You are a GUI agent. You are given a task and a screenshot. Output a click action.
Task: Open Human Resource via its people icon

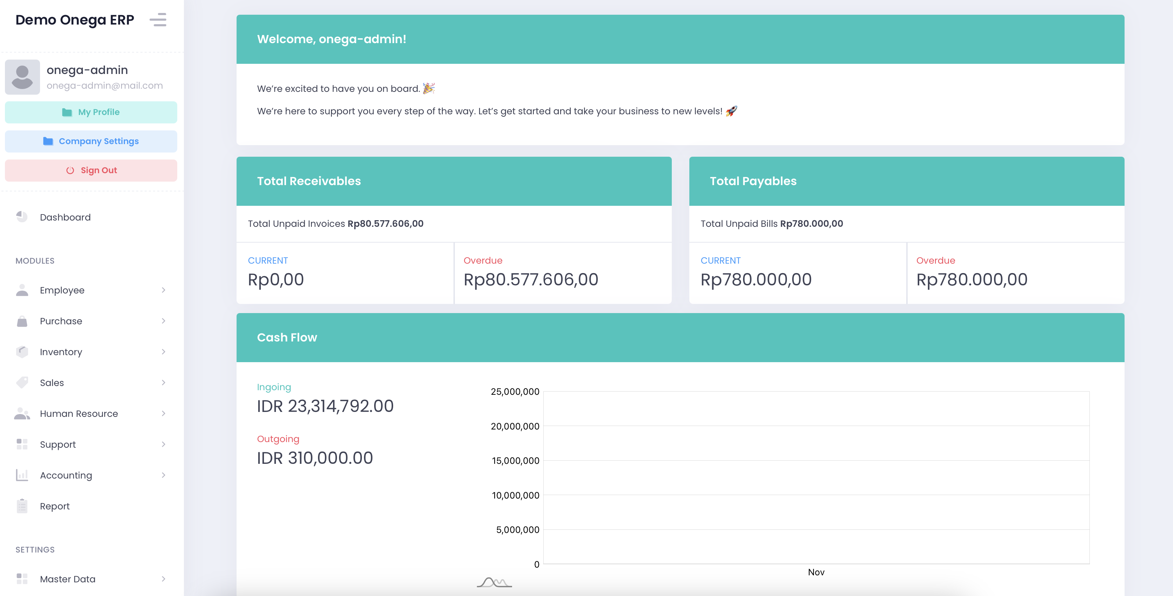22,414
